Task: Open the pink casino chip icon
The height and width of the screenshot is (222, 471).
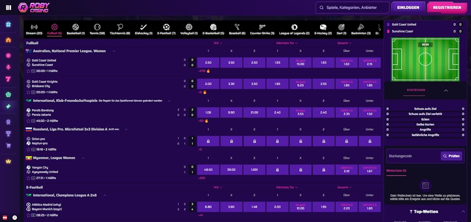Action: pos(9,55)
